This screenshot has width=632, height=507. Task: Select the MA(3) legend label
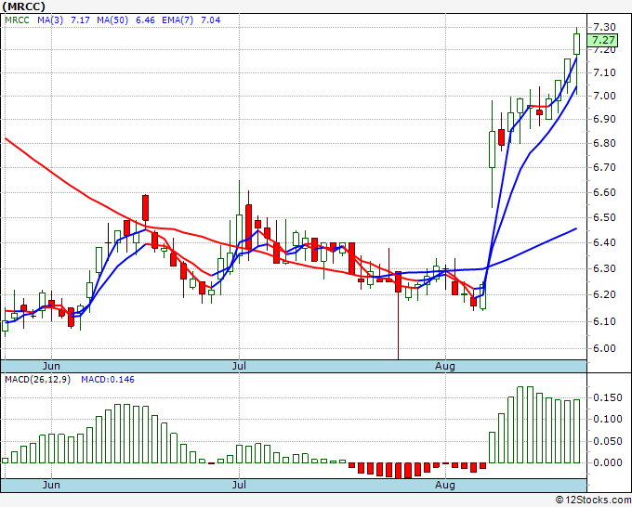(x=50, y=20)
